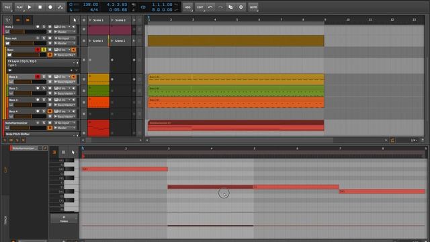Open Kick 2 input 'All ins' dropdown

pos(62,27)
